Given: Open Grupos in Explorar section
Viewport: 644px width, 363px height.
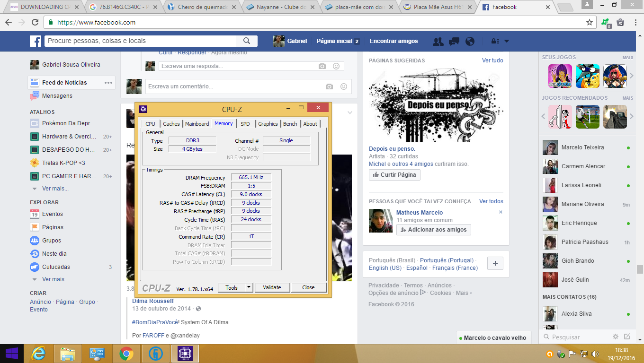Looking at the screenshot, I should pos(52,241).
